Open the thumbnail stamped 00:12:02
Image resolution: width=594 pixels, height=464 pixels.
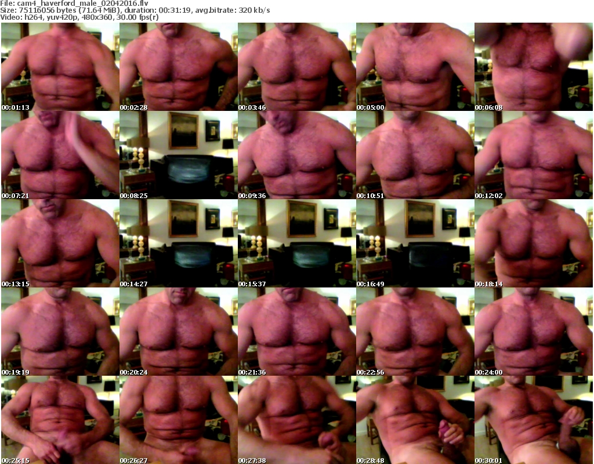click(x=534, y=155)
